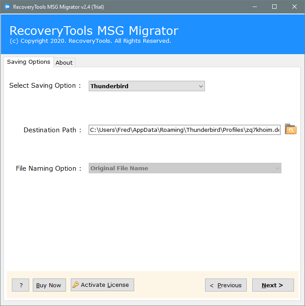The image size is (305, 306).
Task: Click the Next button
Action: point(273,285)
